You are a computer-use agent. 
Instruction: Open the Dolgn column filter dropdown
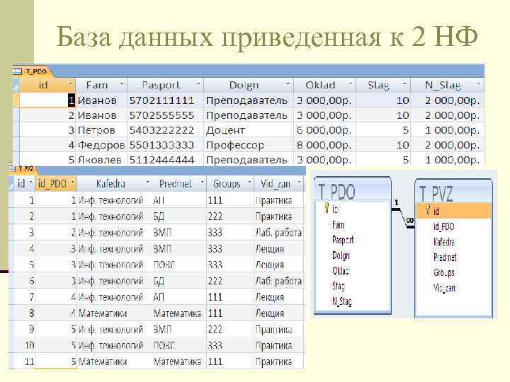pos(288,83)
